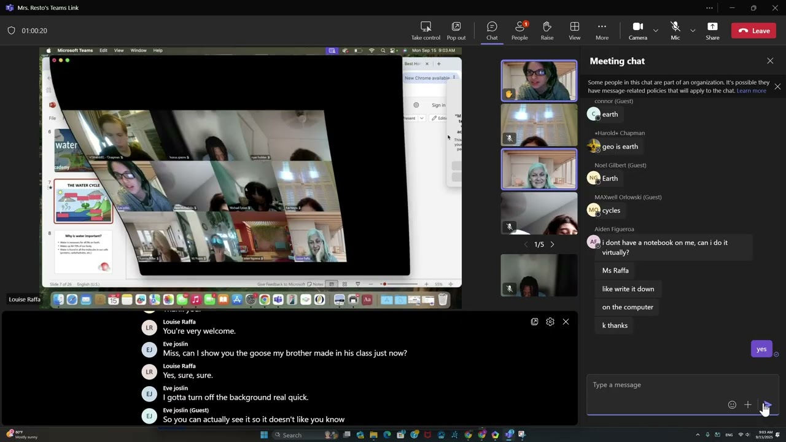Close the Meeting chat panel

(x=770, y=61)
